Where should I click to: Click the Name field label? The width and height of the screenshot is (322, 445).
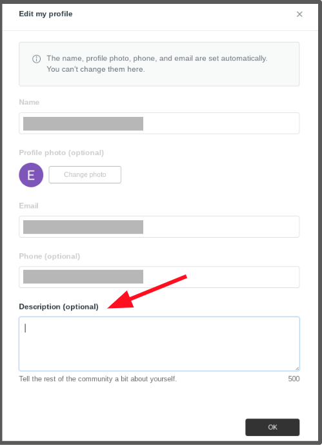pos(29,102)
